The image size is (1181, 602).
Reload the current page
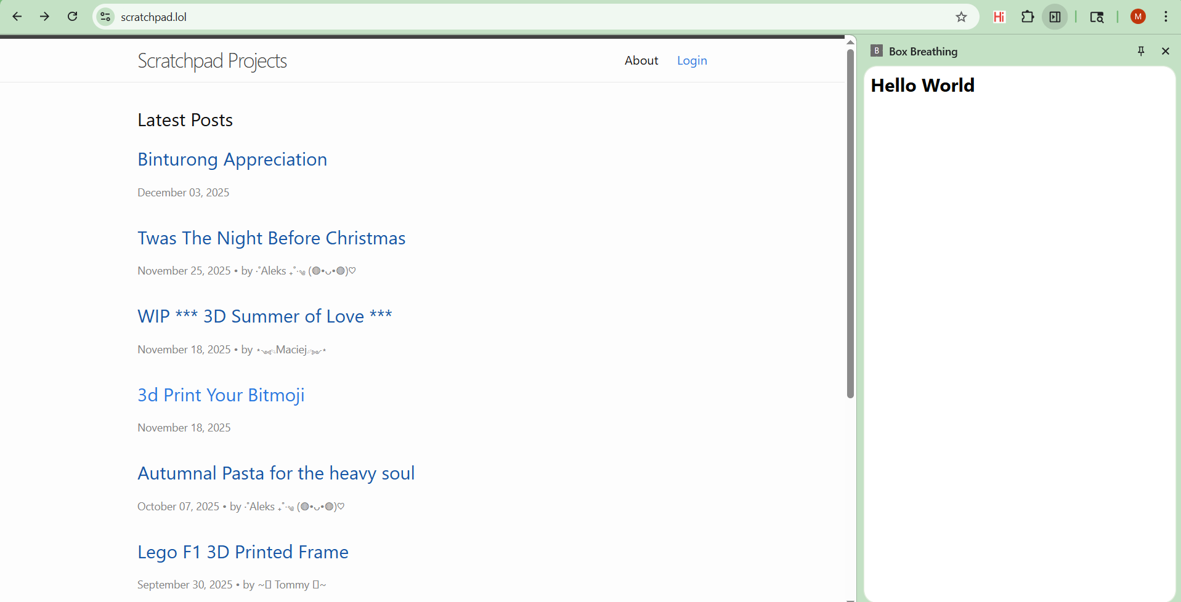[72, 17]
